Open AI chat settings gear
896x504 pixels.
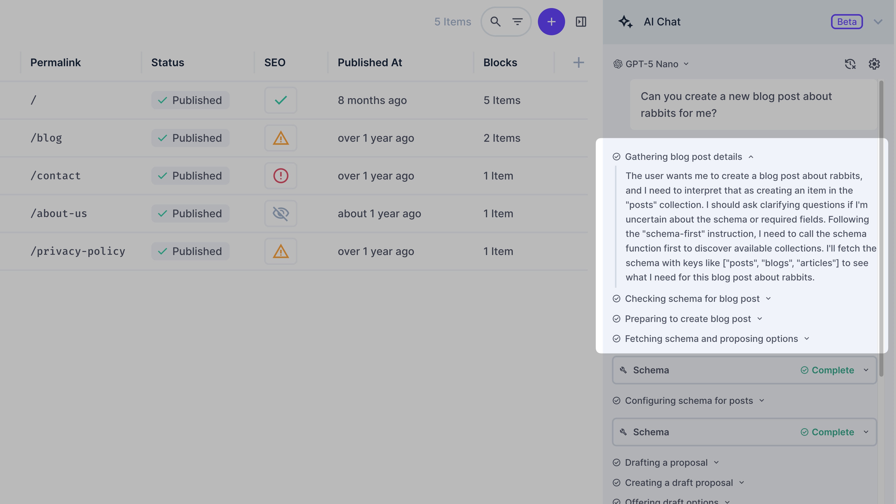[874, 64]
